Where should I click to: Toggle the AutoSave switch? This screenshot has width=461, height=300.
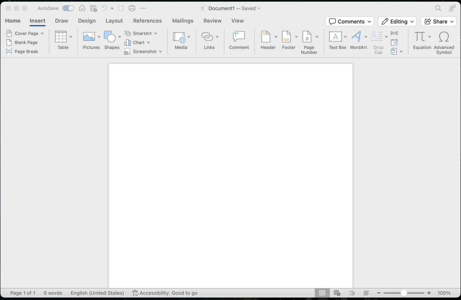68,8
